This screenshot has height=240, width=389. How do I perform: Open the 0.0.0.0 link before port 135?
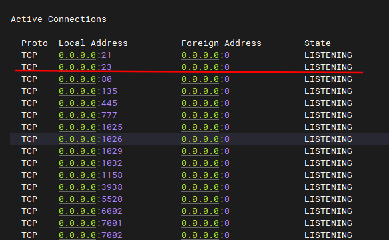pos(77,91)
